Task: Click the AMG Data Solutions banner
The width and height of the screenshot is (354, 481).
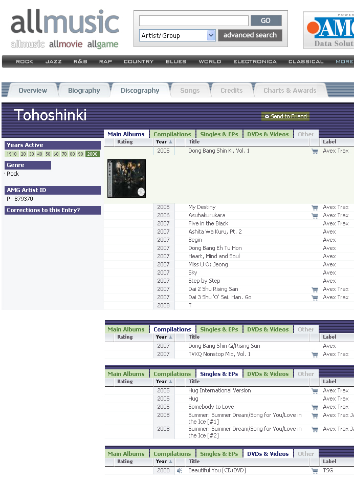Action: pos(329,30)
